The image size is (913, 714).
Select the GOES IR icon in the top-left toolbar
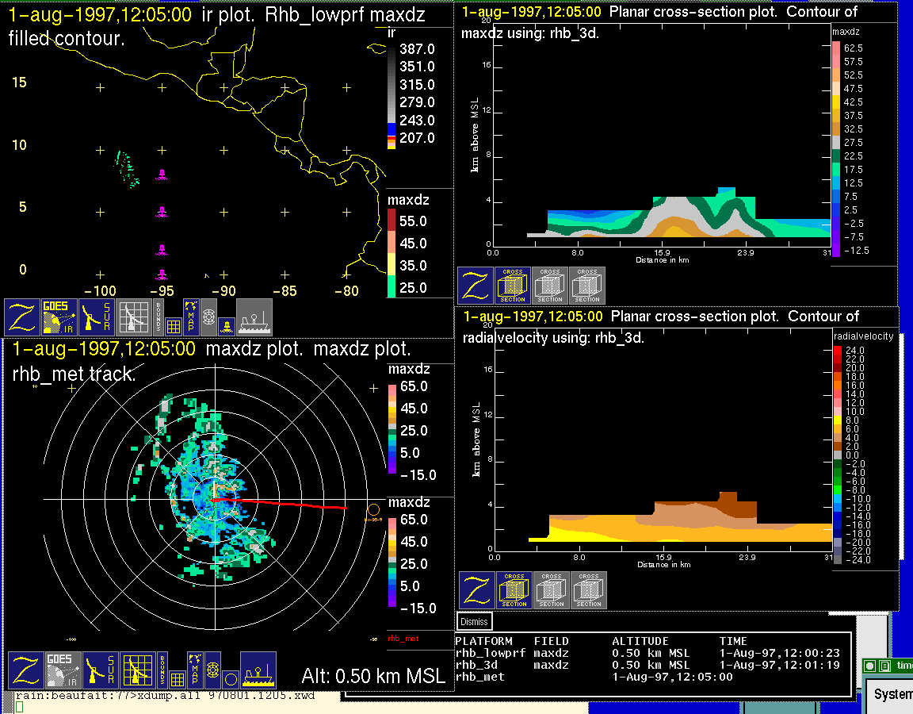coord(59,317)
